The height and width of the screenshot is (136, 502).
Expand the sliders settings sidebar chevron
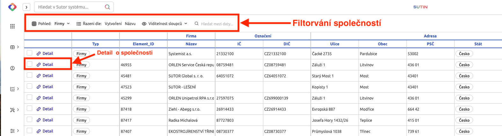18,131
